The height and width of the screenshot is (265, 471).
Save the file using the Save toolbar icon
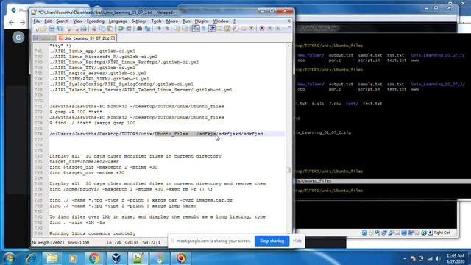pos(52,29)
